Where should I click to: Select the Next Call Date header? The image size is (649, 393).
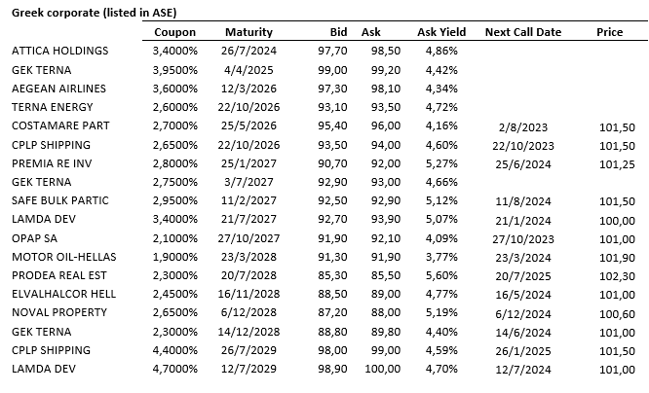tap(523, 31)
